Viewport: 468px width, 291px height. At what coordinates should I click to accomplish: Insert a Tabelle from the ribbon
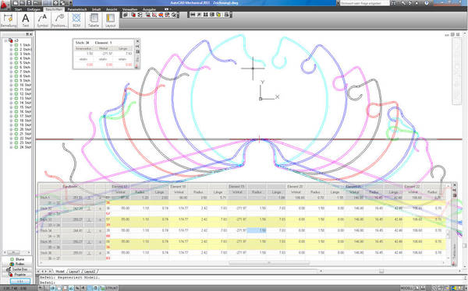coord(94,20)
